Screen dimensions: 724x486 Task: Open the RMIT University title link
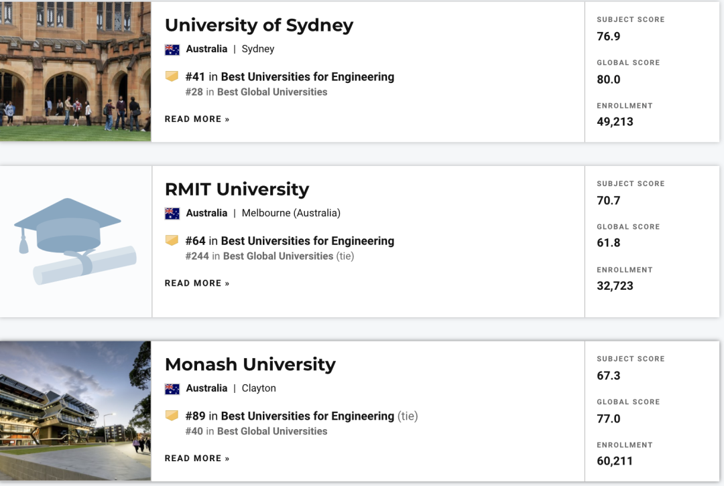click(x=237, y=189)
